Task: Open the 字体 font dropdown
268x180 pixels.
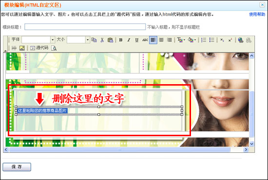Action: 53,40
